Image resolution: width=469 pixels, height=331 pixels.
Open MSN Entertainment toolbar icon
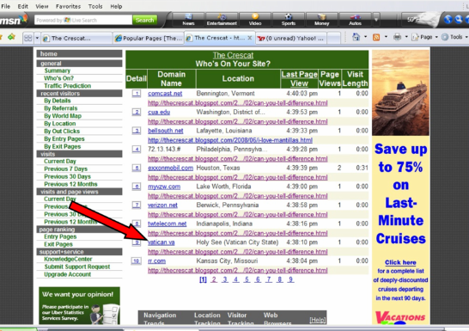(x=222, y=17)
